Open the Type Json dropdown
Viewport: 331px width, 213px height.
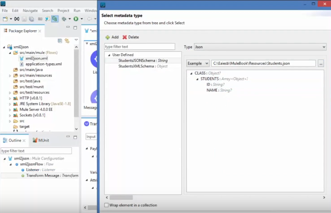tap(260, 47)
